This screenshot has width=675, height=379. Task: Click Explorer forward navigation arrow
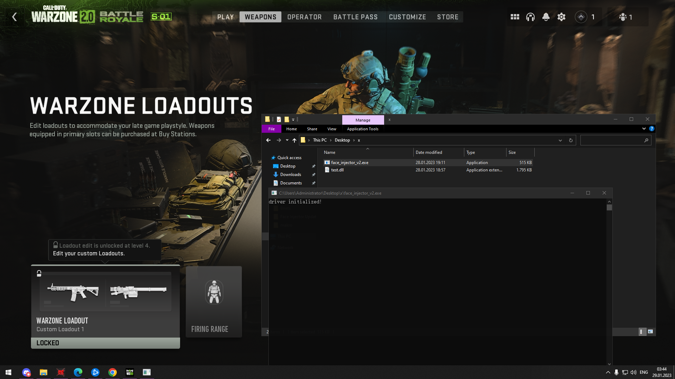coord(279,140)
